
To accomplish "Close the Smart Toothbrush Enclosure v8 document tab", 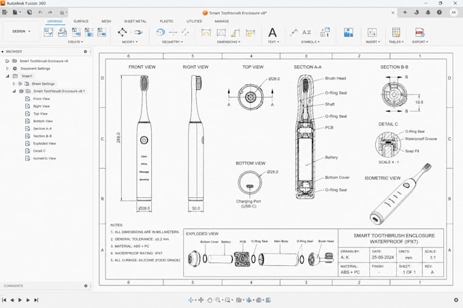I will click(x=393, y=13).
